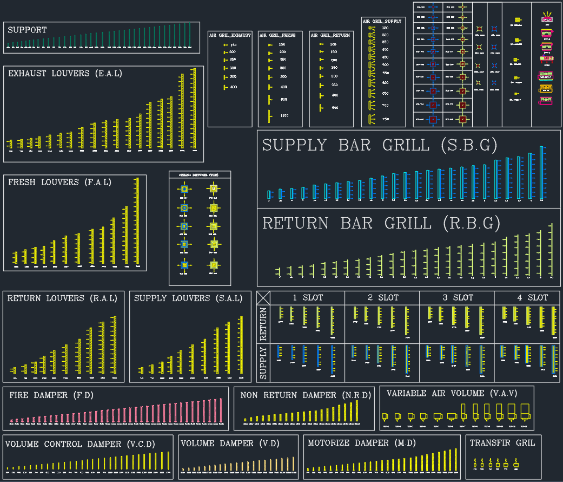The image size is (563, 482).
Task: Pick the rightmost largest V.A.V box symbol
Action: point(525,412)
